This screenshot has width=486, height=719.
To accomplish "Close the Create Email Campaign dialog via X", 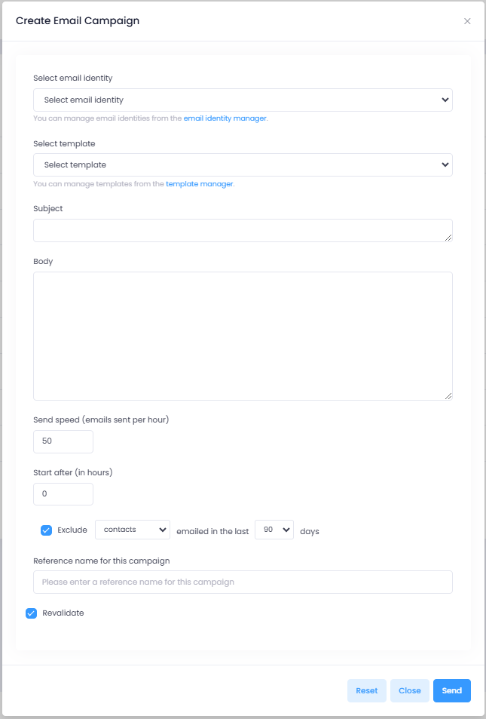I will [467, 21].
